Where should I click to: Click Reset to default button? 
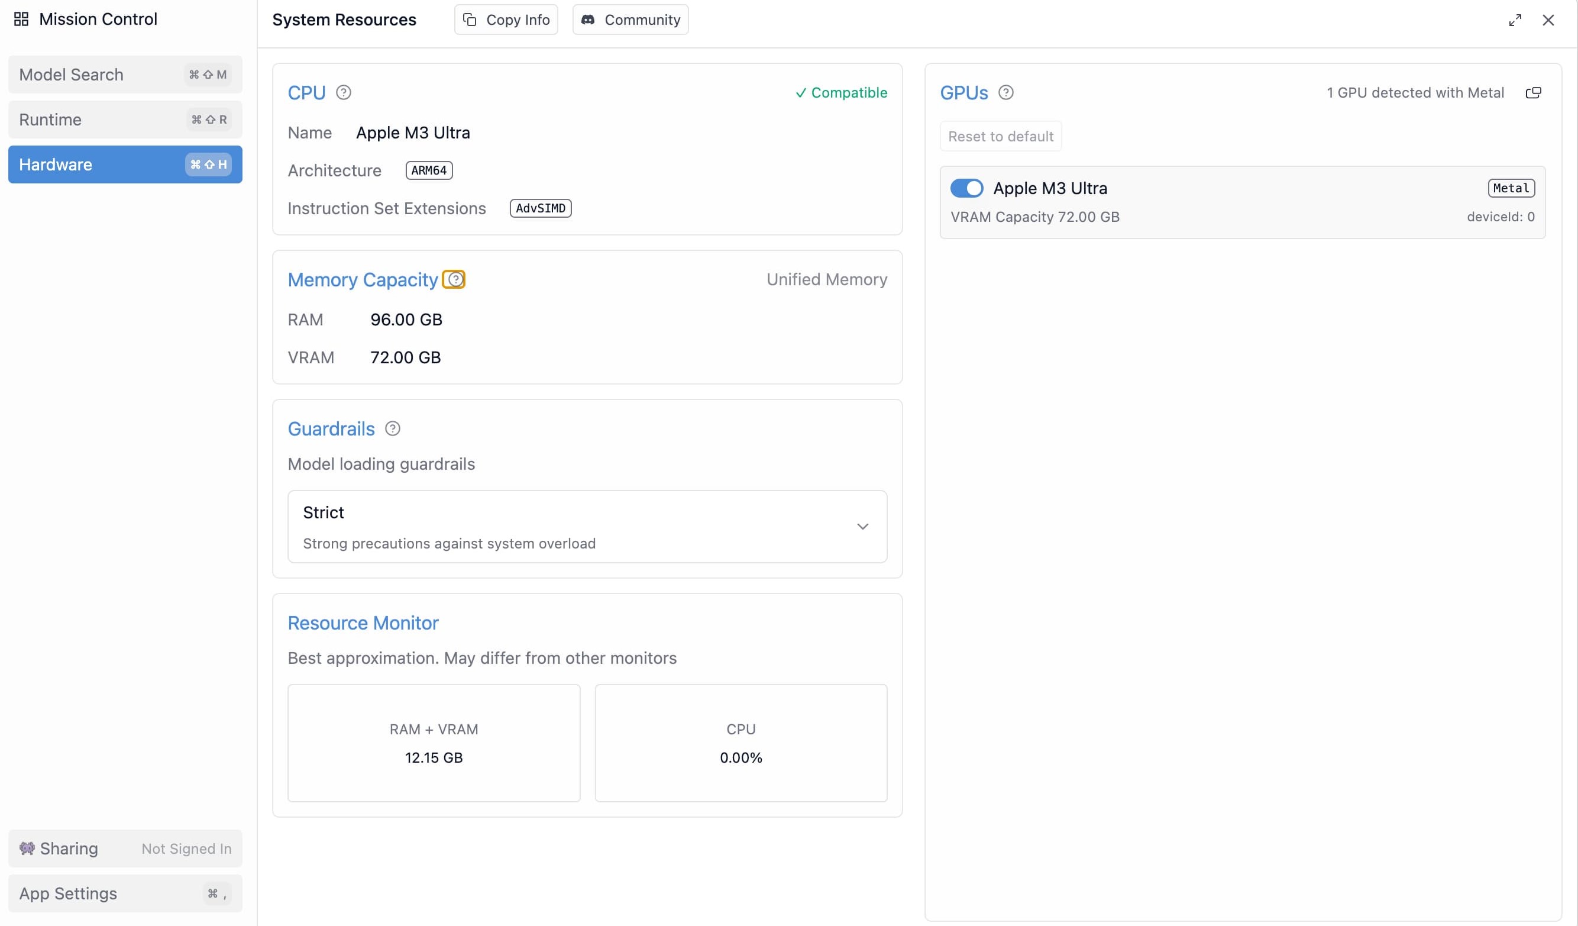pos(1000,137)
